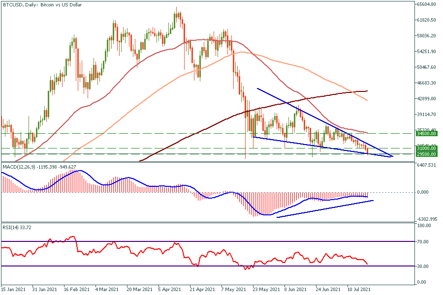Click the 24 Jun 2021 date label
The width and height of the screenshot is (443, 295).
pyautogui.click(x=328, y=290)
